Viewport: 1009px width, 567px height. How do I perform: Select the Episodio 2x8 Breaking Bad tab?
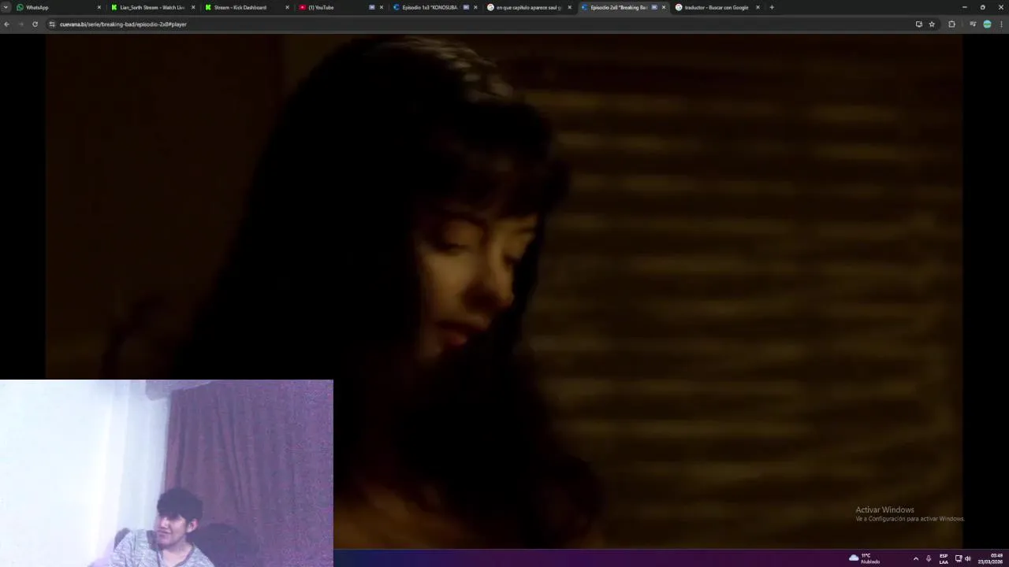624,7
